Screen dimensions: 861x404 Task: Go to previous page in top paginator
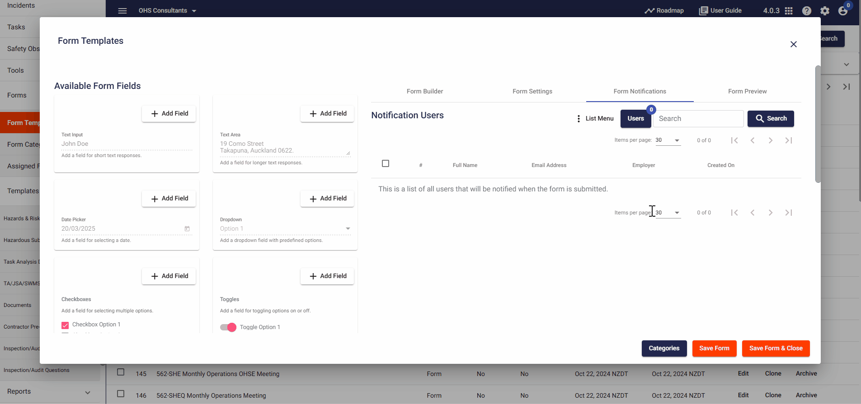[753, 140]
